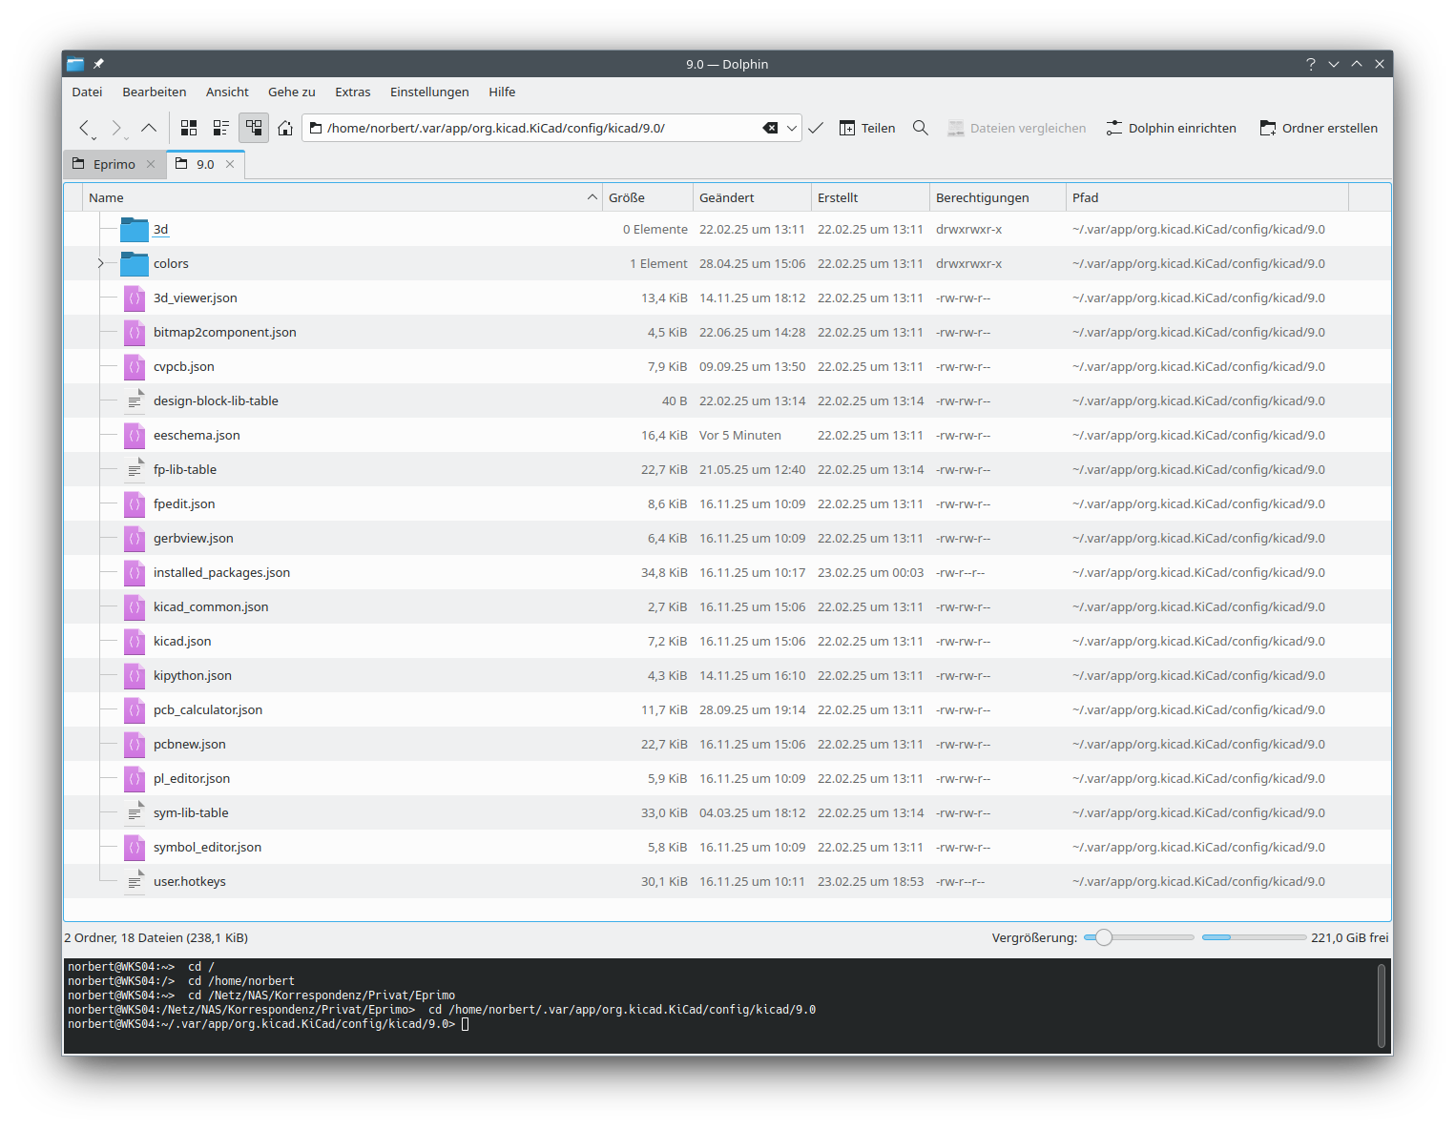Click Ordner erstellen button

[1319, 128]
